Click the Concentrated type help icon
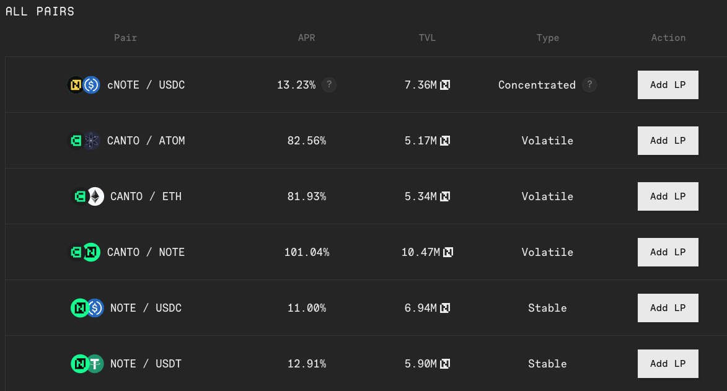The image size is (727, 391). pos(589,85)
